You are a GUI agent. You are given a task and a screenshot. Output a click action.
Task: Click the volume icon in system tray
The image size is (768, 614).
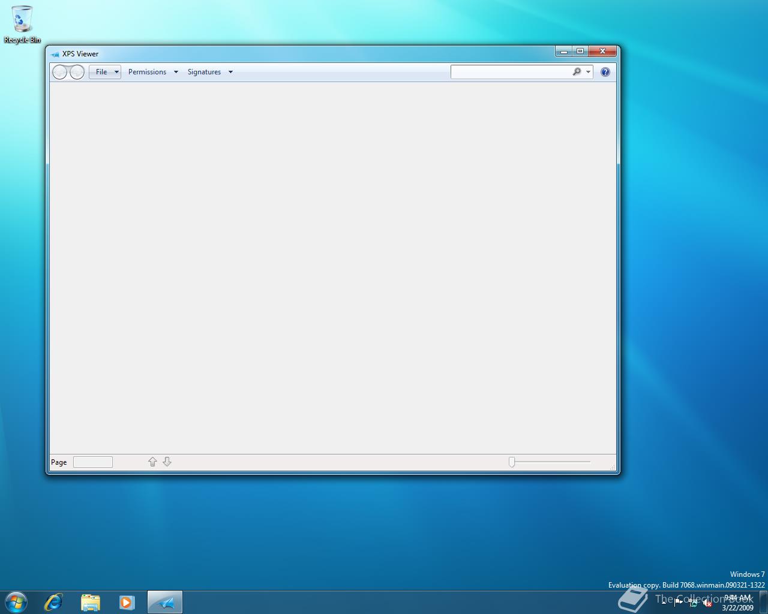point(707,603)
